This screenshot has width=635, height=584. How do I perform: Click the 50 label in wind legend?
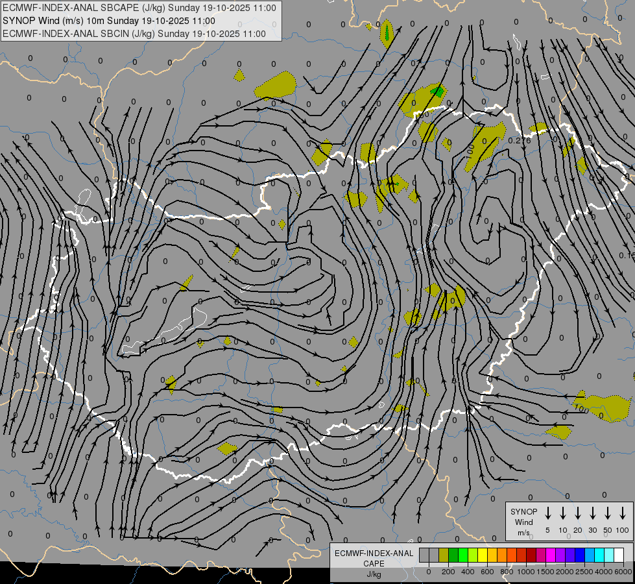tap(608, 530)
